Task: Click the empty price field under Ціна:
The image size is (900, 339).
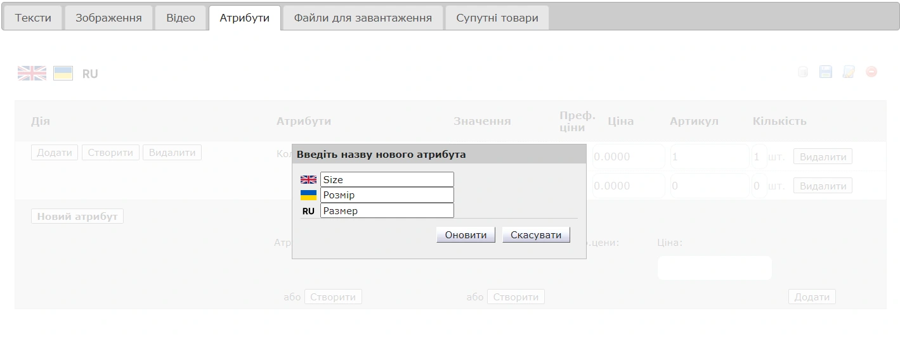Action: pyautogui.click(x=714, y=268)
